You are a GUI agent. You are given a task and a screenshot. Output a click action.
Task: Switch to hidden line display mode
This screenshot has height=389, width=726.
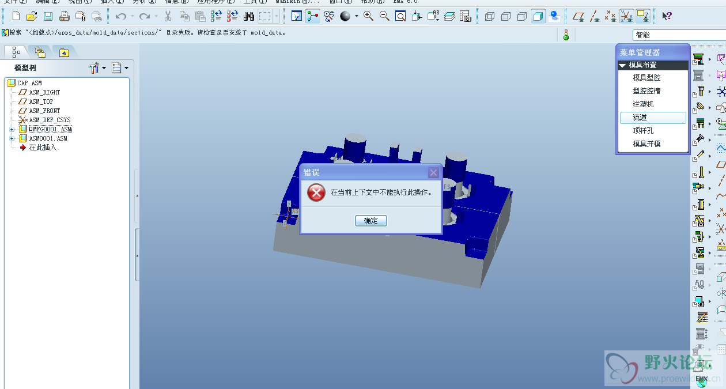506,16
